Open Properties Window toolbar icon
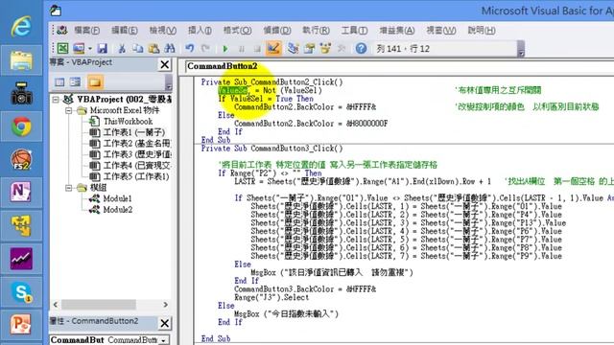The width and height of the screenshot is (614, 345). (309, 49)
